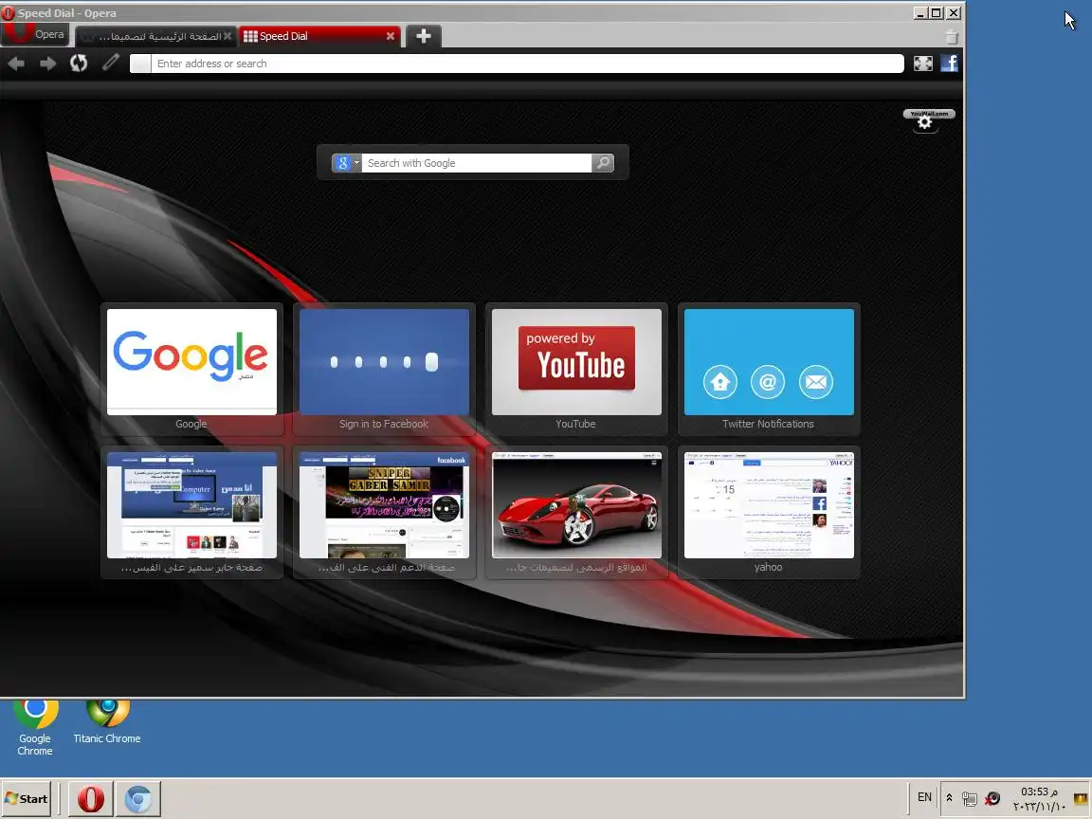Click in the Search with Google field

pyautogui.click(x=477, y=163)
